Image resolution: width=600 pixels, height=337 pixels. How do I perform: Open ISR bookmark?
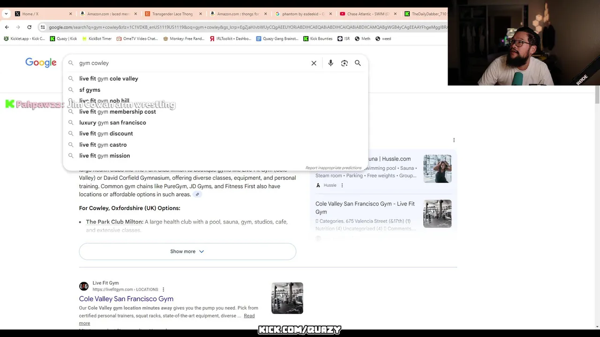click(x=344, y=39)
